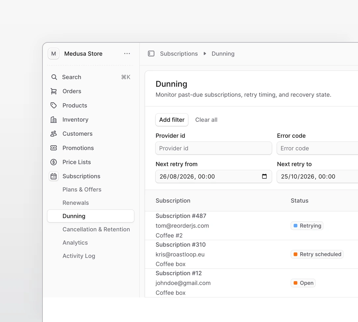Click the Medusa Store M avatar
The height and width of the screenshot is (322, 358).
point(54,54)
